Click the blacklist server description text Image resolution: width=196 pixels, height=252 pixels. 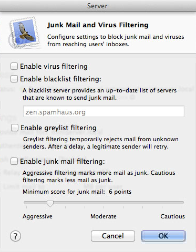(x=99, y=94)
